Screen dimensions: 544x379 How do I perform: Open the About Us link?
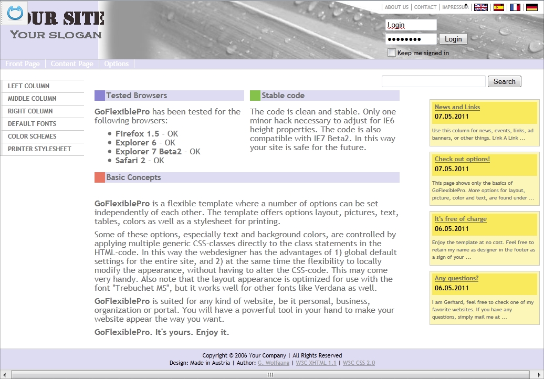[x=396, y=7]
